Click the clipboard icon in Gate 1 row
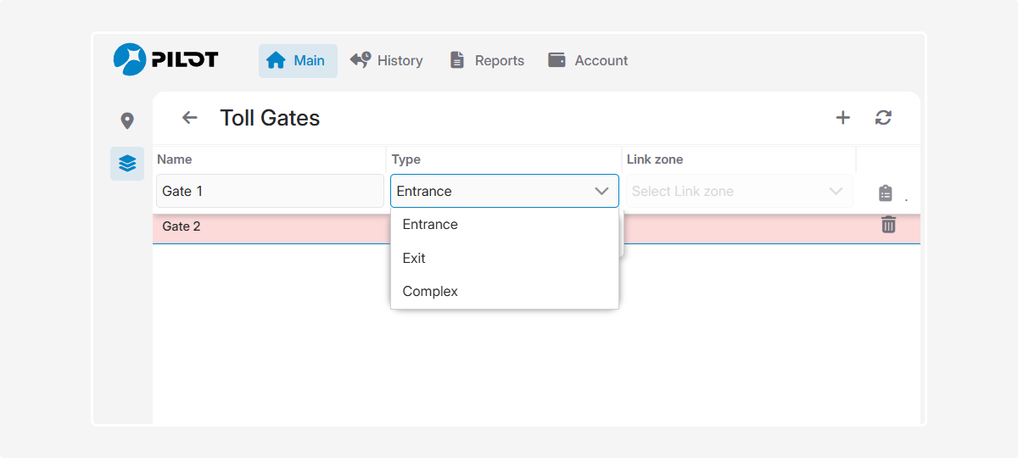The width and height of the screenshot is (1018, 458). click(886, 193)
